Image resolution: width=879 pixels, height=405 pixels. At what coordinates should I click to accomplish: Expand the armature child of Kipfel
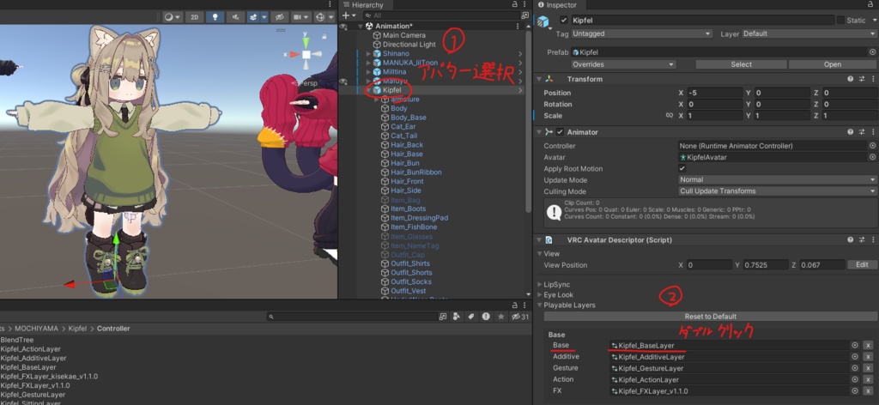click(377, 100)
